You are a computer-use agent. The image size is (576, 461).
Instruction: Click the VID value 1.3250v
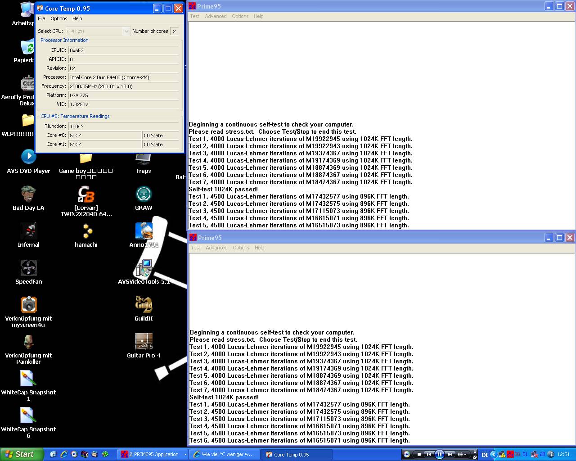(123, 104)
